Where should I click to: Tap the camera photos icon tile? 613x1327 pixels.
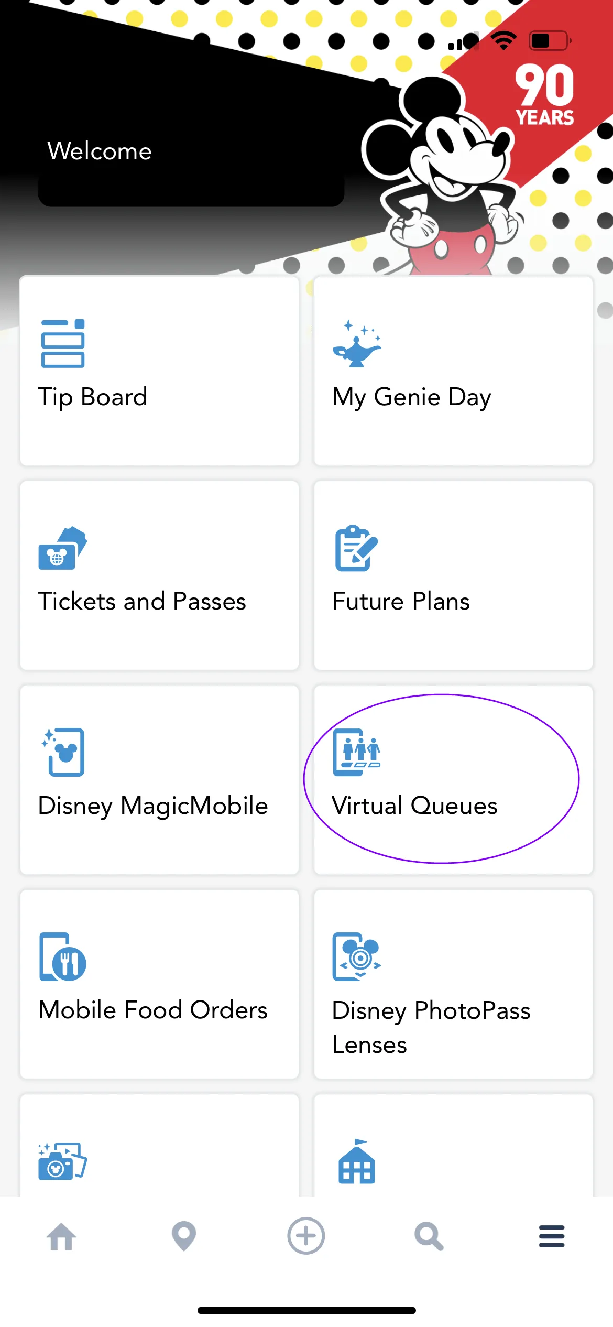pos(62,1160)
